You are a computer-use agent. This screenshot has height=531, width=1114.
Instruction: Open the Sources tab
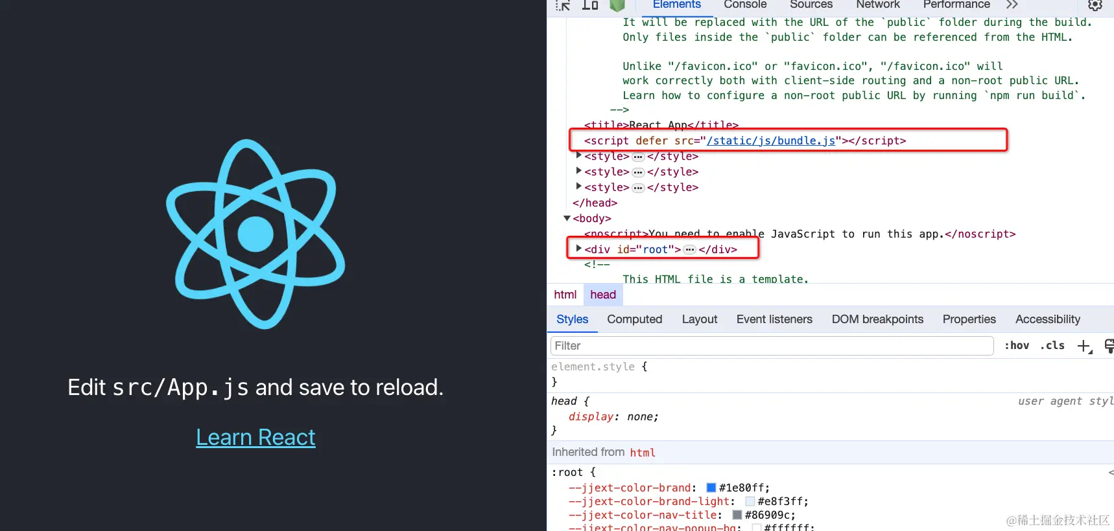811,5
